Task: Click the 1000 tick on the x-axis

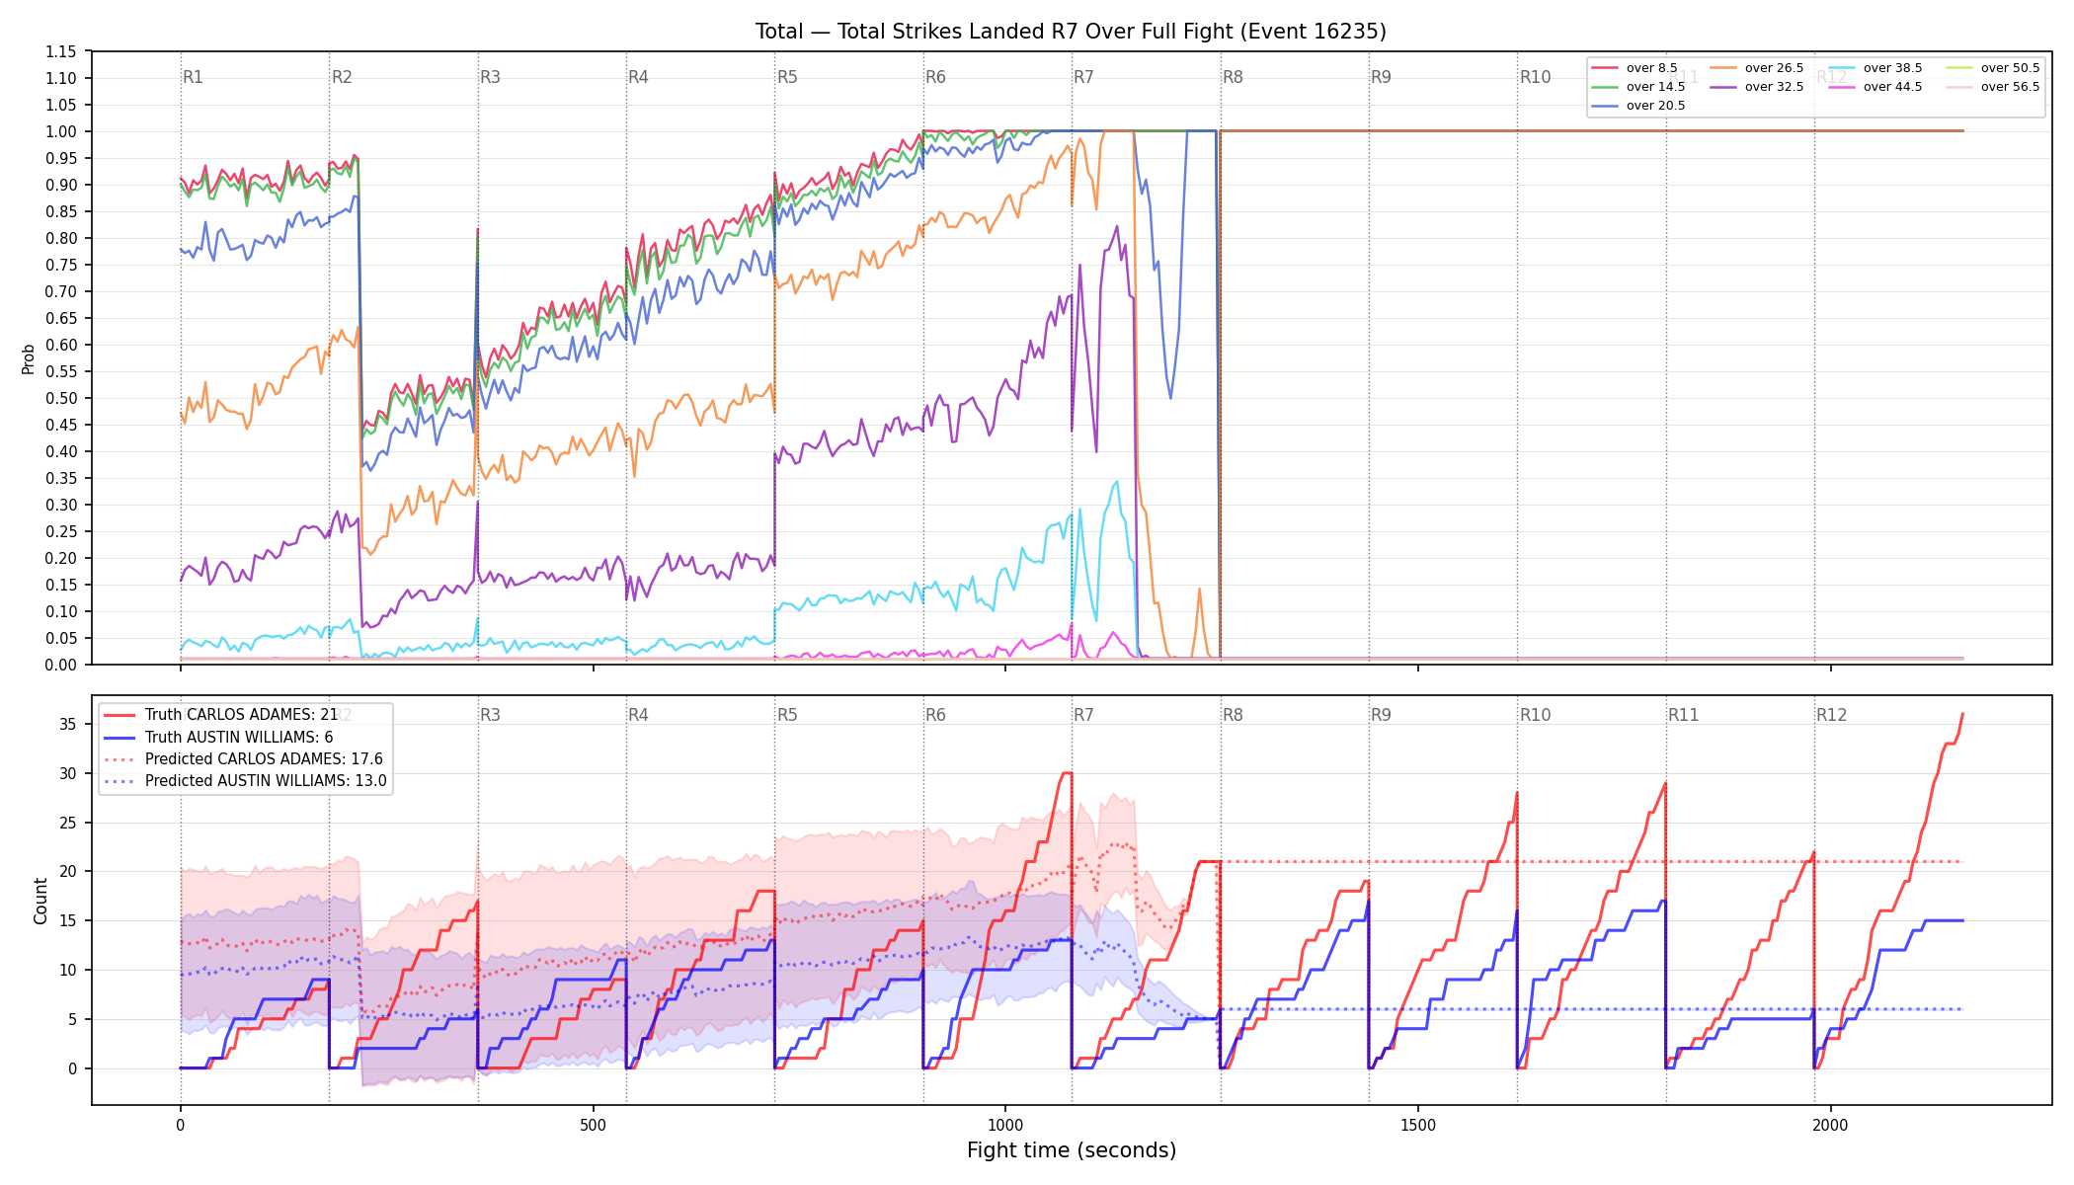Action: (1005, 1125)
